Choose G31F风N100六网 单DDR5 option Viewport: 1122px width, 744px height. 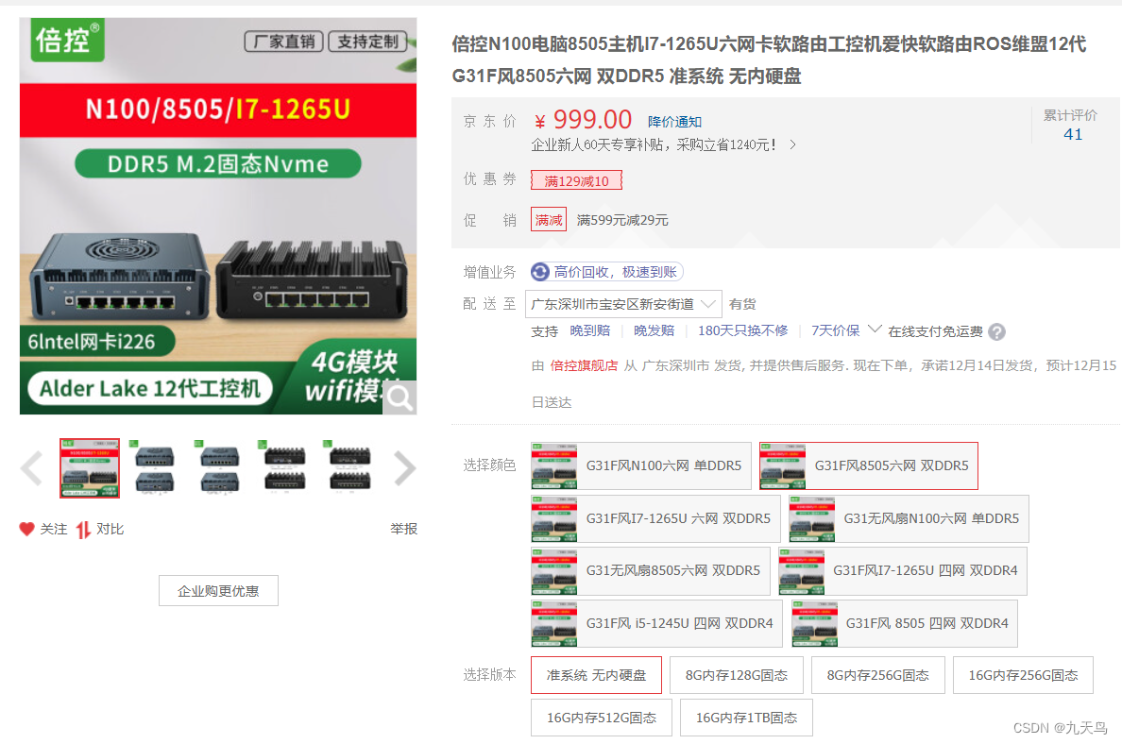pyautogui.click(x=641, y=465)
